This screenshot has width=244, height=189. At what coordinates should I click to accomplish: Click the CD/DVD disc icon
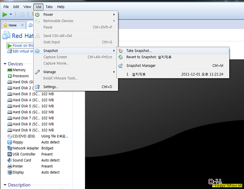(x=9, y=136)
